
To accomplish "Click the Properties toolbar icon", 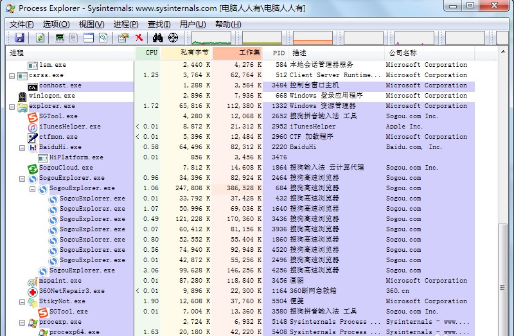I will click(123, 38).
